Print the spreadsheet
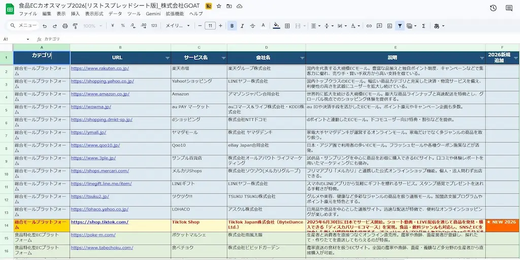Viewport: 520px width, 260px height. tap(65, 26)
